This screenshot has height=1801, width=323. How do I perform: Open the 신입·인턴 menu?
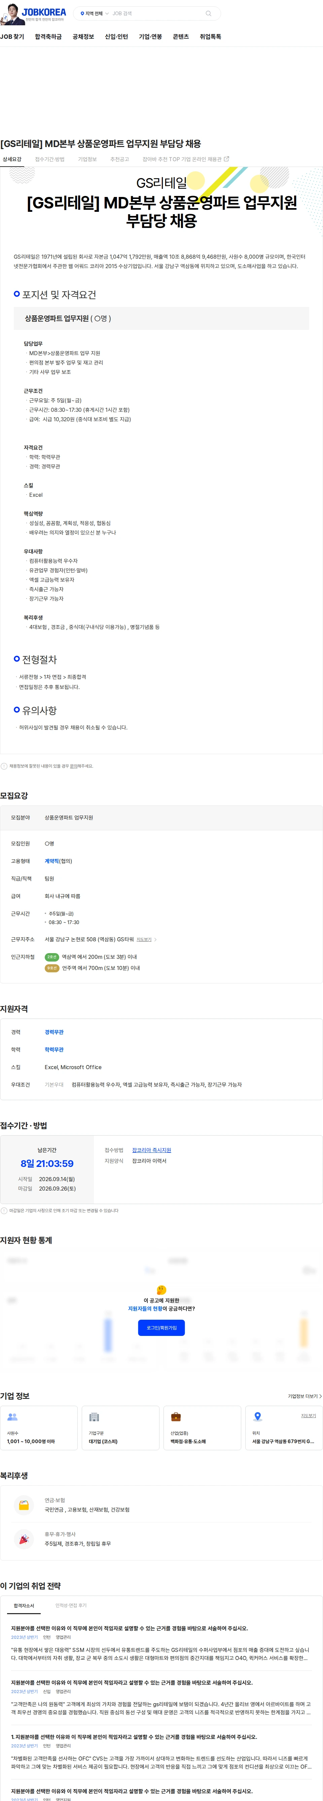pos(116,36)
